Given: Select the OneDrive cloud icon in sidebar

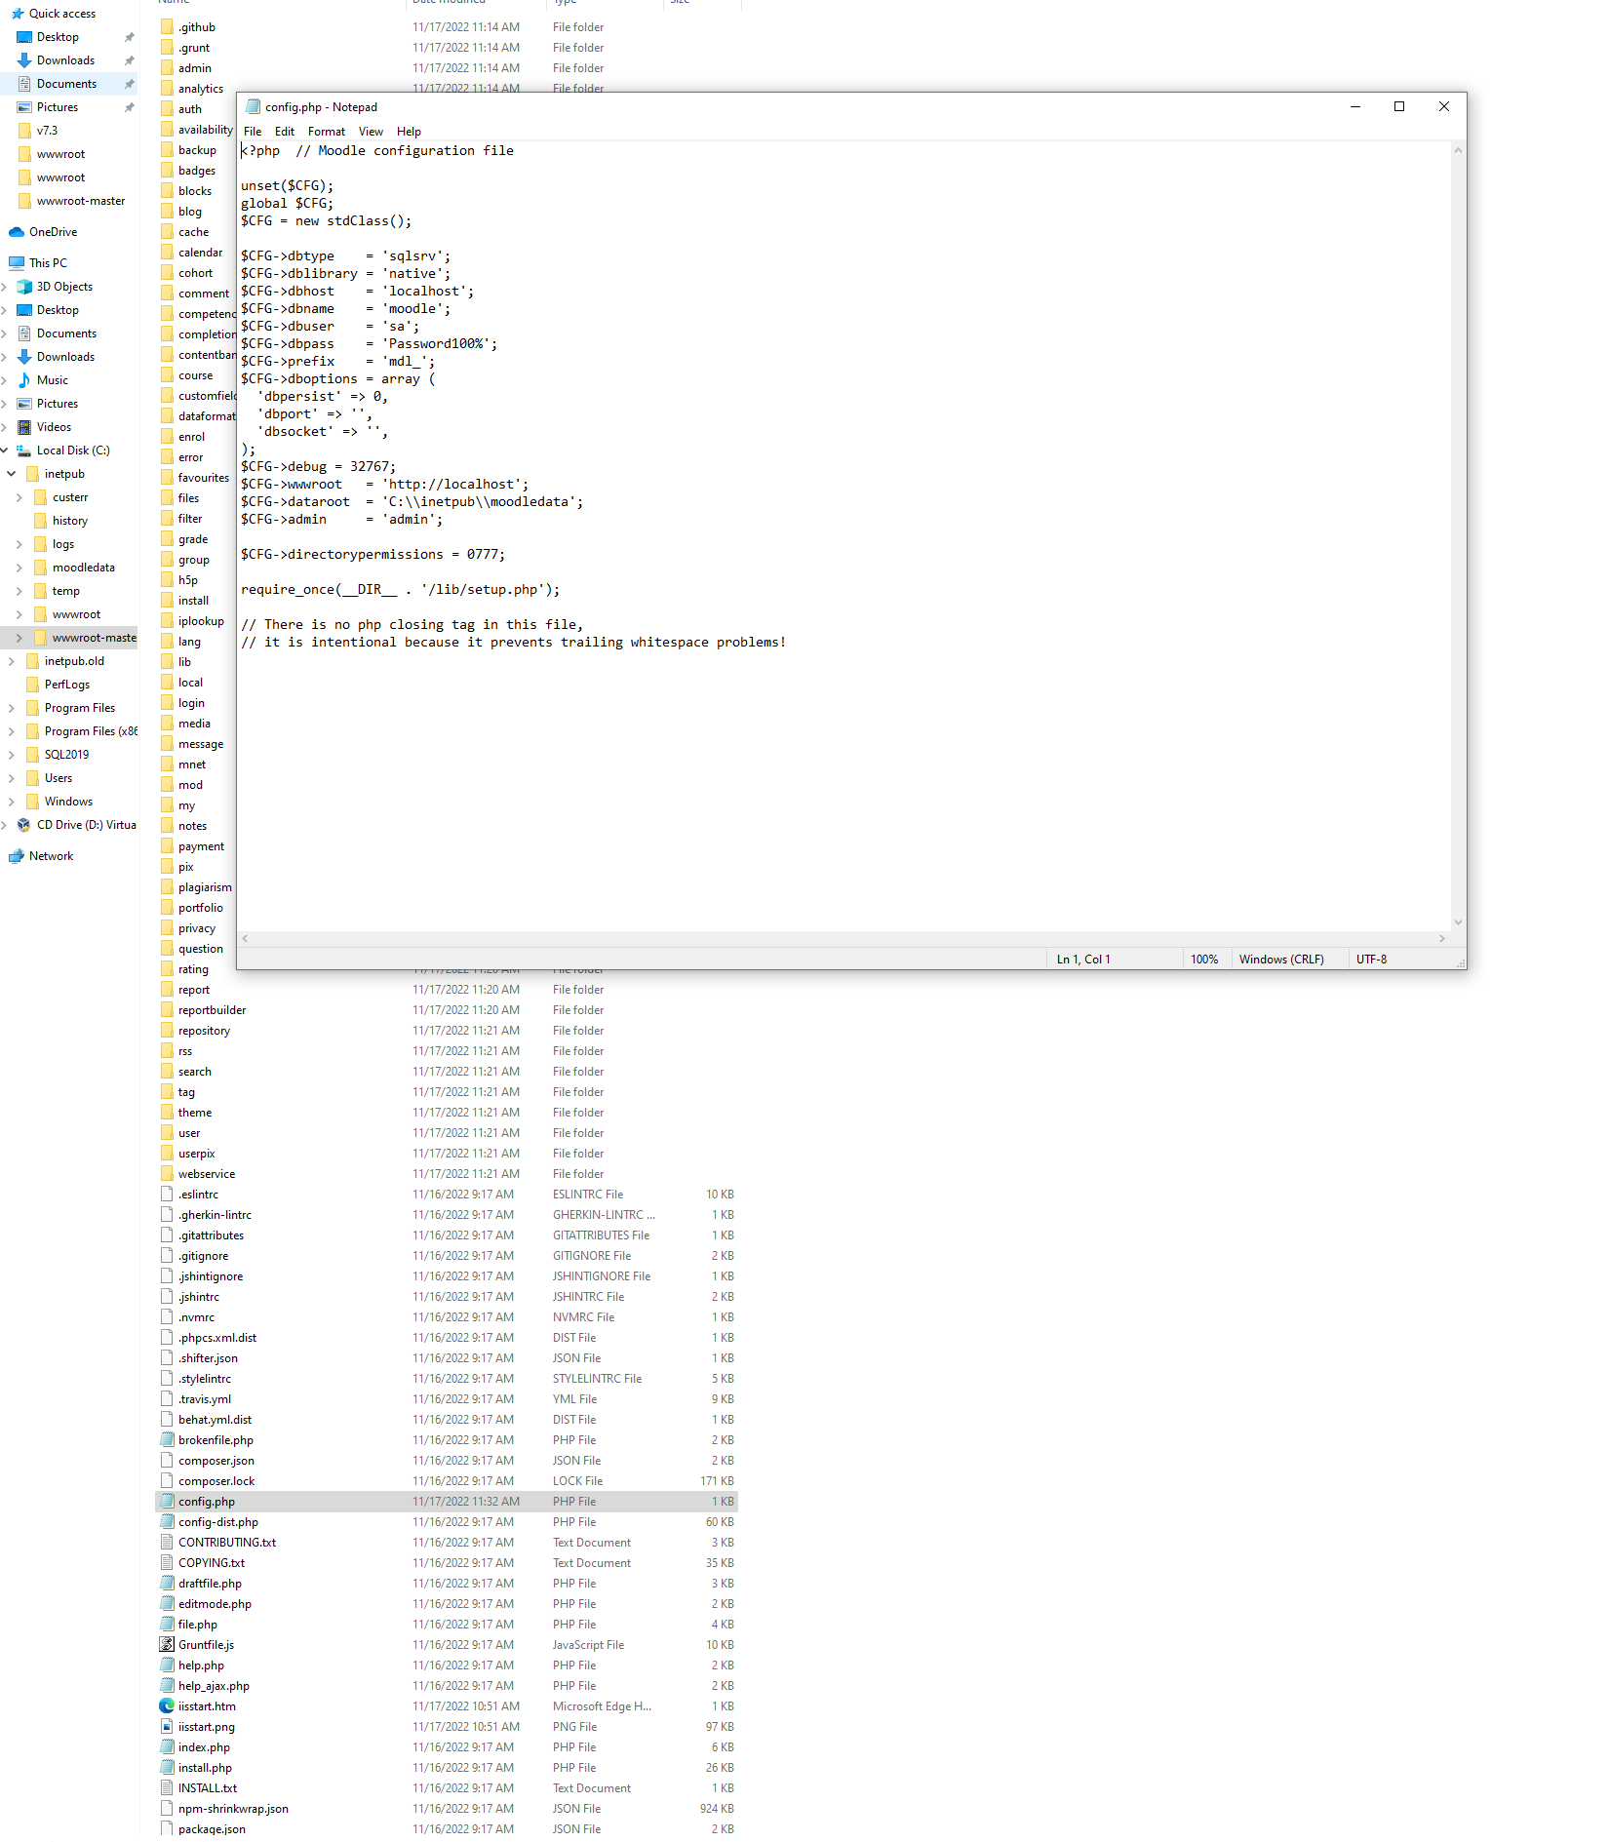Looking at the screenshot, I should pyautogui.click(x=16, y=232).
